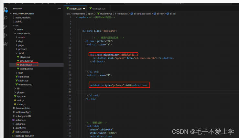Expand the dept folder
Screen dimensions: 239x138
pos(16,41)
